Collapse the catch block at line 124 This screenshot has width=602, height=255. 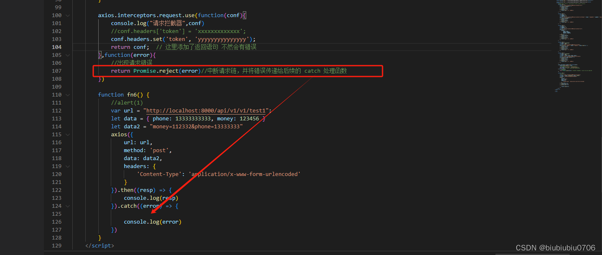(x=67, y=206)
